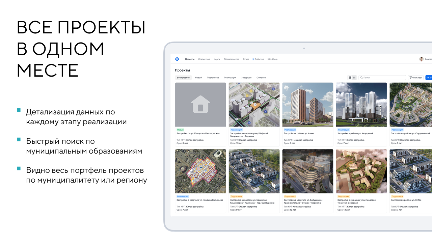
Task: Select the Новый status tab
Action: [198, 78]
